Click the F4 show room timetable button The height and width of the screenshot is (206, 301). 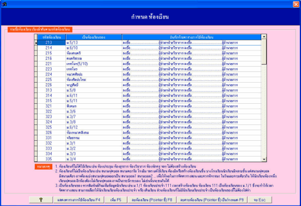[x=79, y=199]
